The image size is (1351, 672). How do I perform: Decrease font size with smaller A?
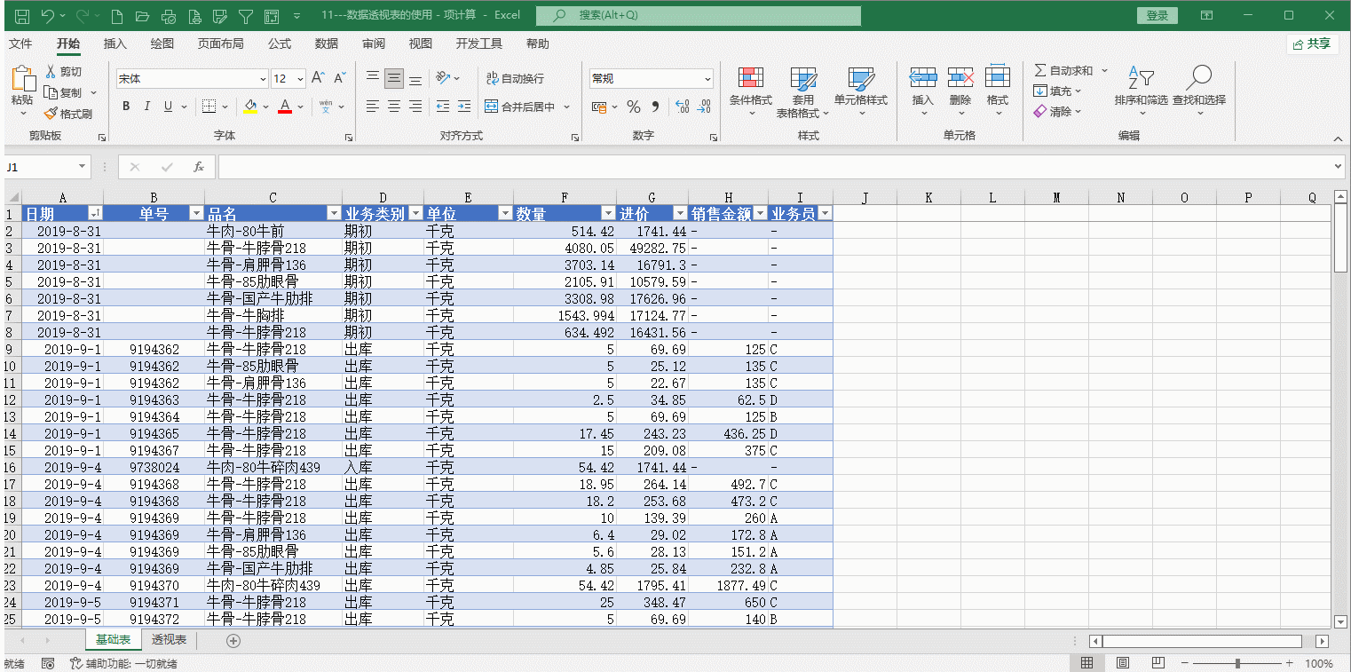point(342,78)
